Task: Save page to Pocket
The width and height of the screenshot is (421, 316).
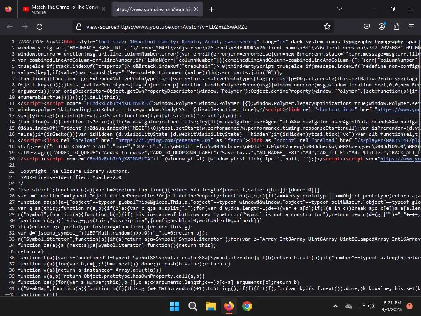Action: point(367,27)
